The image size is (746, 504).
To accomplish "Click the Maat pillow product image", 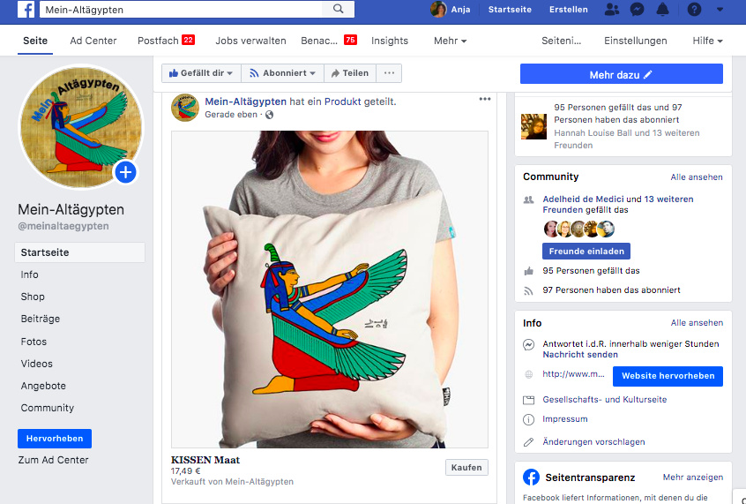I will pos(329,290).
